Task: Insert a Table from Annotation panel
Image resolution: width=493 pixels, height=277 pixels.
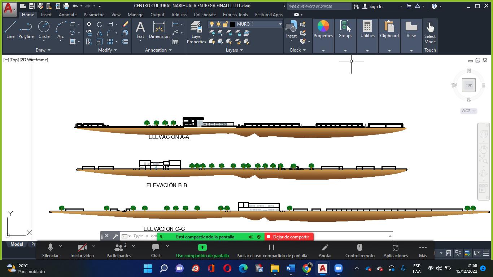Action: [x=175, y=41]
